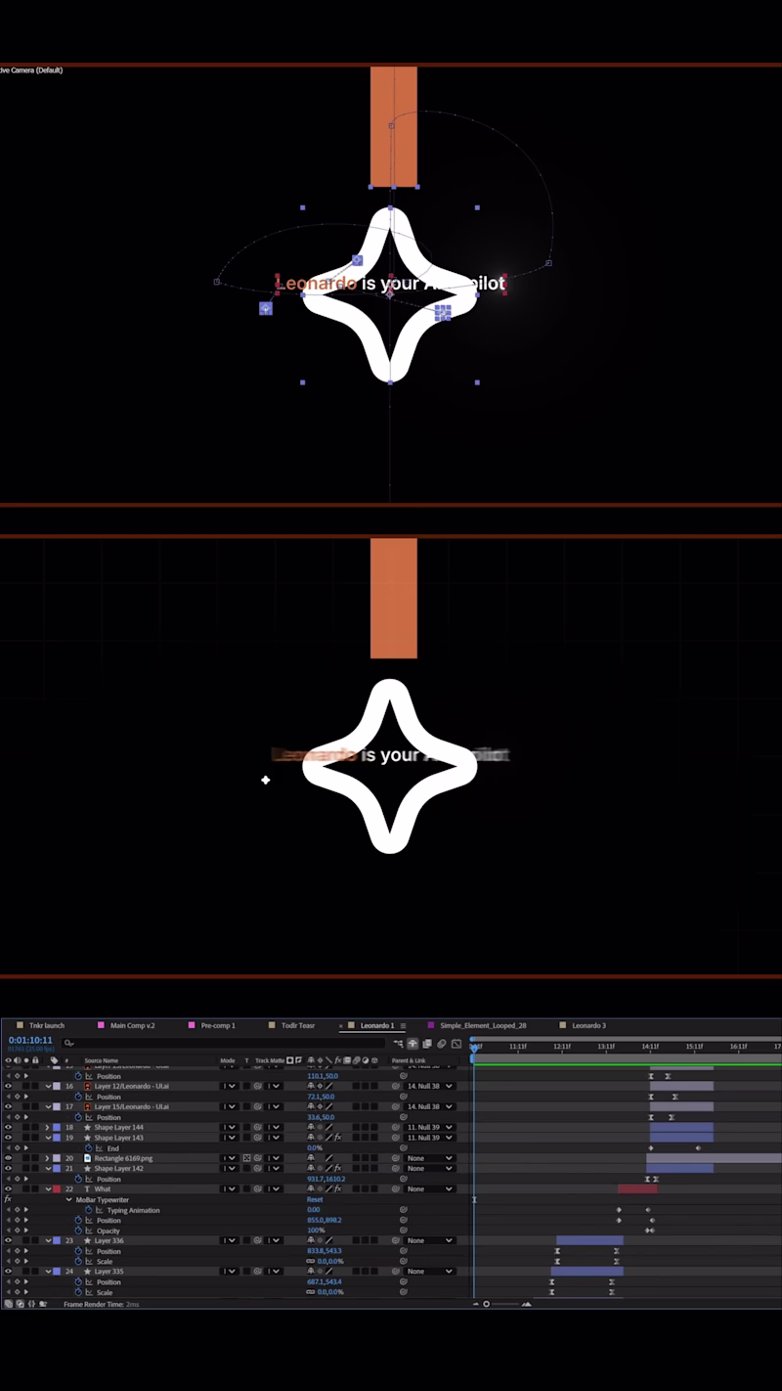Toggle visibility of Layer 336
782x1391 pixels.
point(9,1240)
